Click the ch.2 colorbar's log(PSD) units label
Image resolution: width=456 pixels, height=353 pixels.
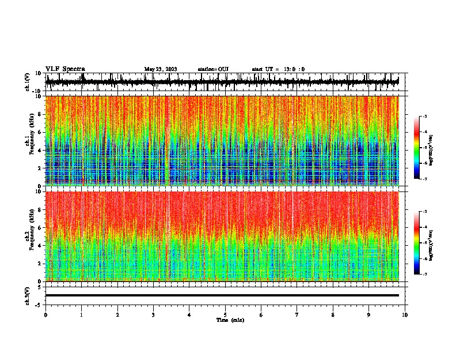click(x=431, y=245)
